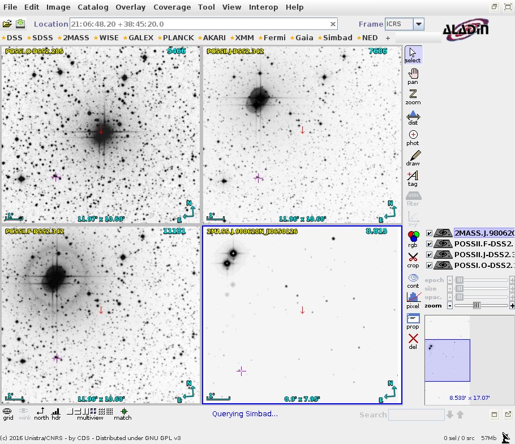The image size is (515, 444).
Task: Choose the phot photometry tool
Action: click(413, 138)
